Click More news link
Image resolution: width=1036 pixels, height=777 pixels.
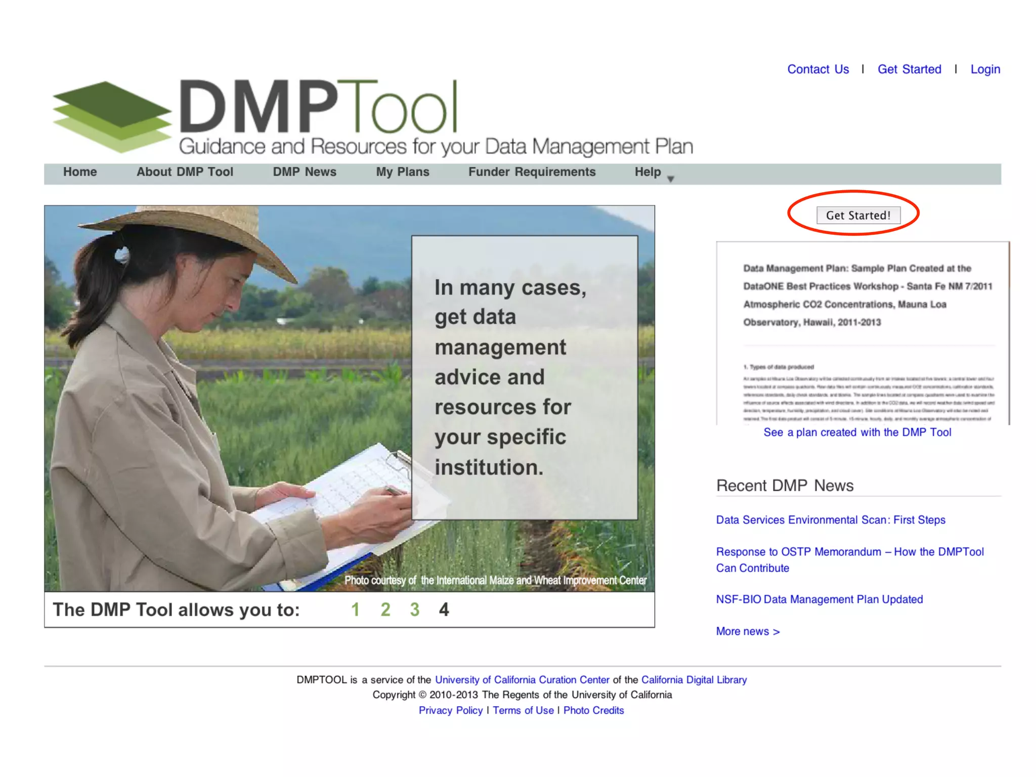tap(748, 631)
